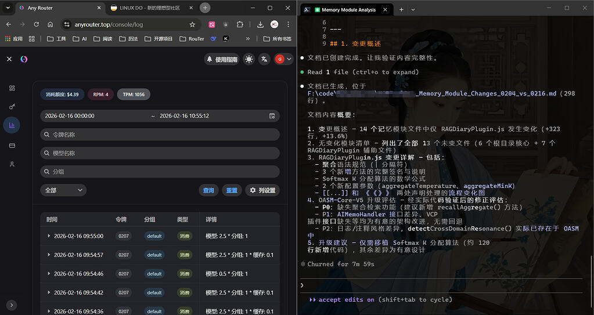
Task: Open the usage log chart icon
Action: click(12, 125)
